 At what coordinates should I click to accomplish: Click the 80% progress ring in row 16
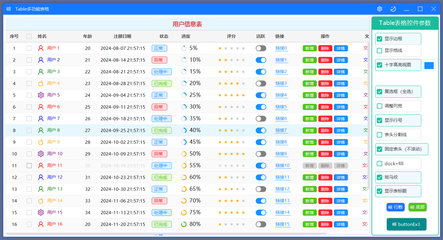[x=184, y=224]
